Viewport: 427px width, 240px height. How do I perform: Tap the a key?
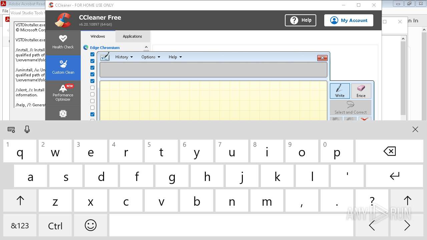30,176
